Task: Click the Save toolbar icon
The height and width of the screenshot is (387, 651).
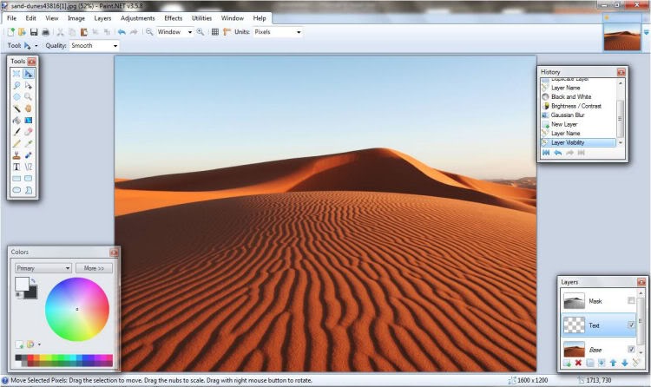Action: [x=34, y=32]
